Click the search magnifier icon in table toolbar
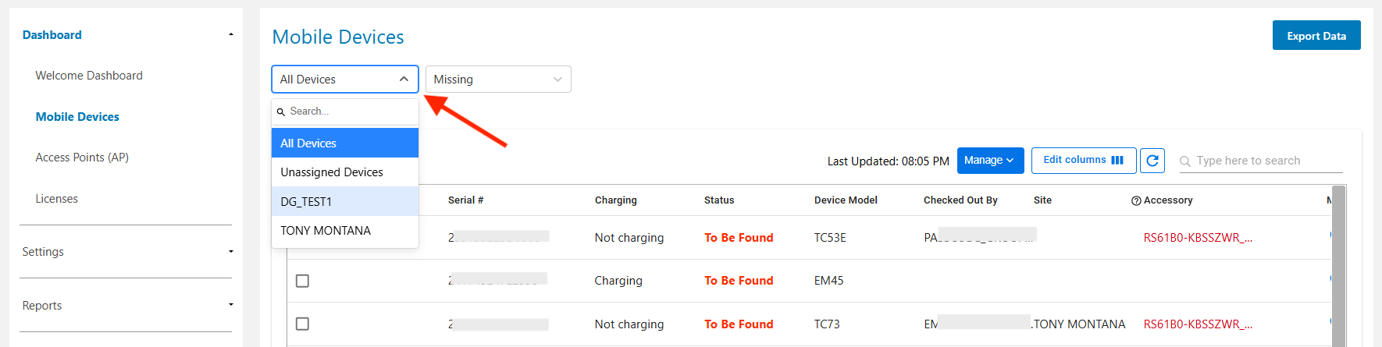 pyautogui.click(x=1185, y=161)
